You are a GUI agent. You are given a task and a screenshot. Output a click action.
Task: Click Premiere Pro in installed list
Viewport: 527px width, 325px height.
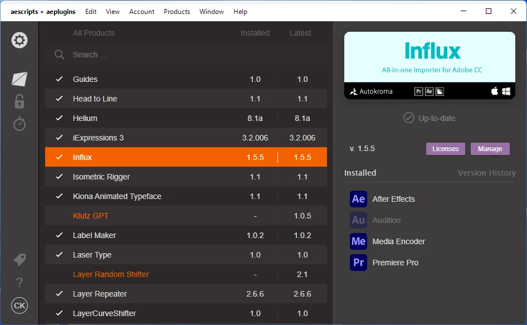coord(396,263)
